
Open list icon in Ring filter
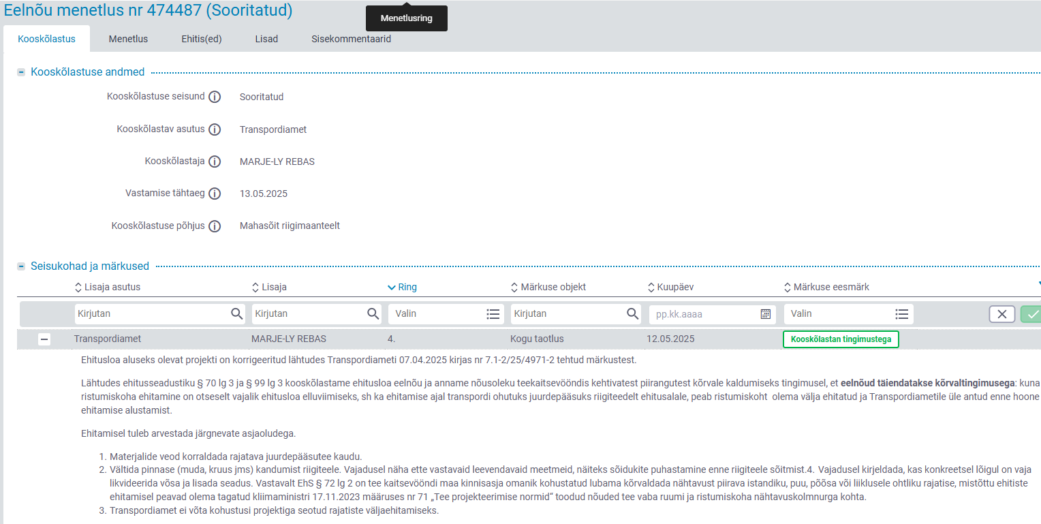(x=493, y=314)
